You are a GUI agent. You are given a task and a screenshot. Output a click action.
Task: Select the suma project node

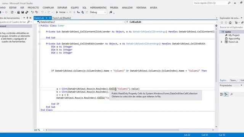[x=228, y=32]
